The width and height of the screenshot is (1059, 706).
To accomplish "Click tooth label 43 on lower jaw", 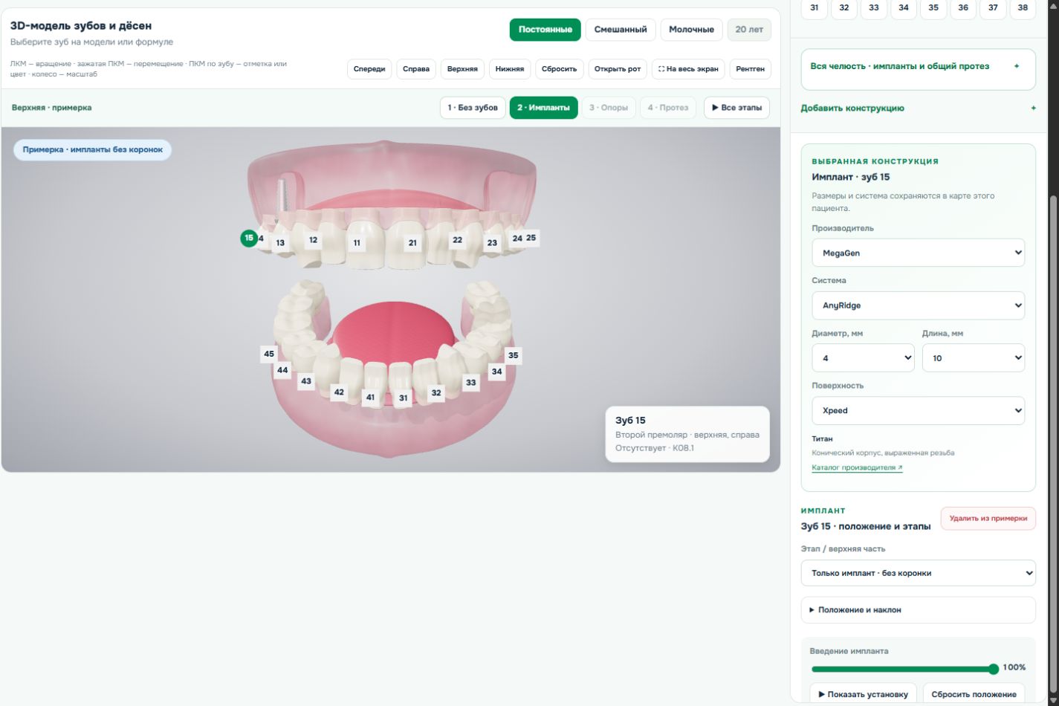I will [x=306, y=381].
